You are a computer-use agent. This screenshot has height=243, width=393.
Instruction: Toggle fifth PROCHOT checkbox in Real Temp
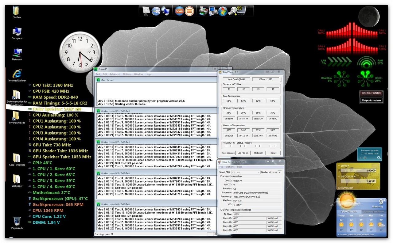(256, 146)
